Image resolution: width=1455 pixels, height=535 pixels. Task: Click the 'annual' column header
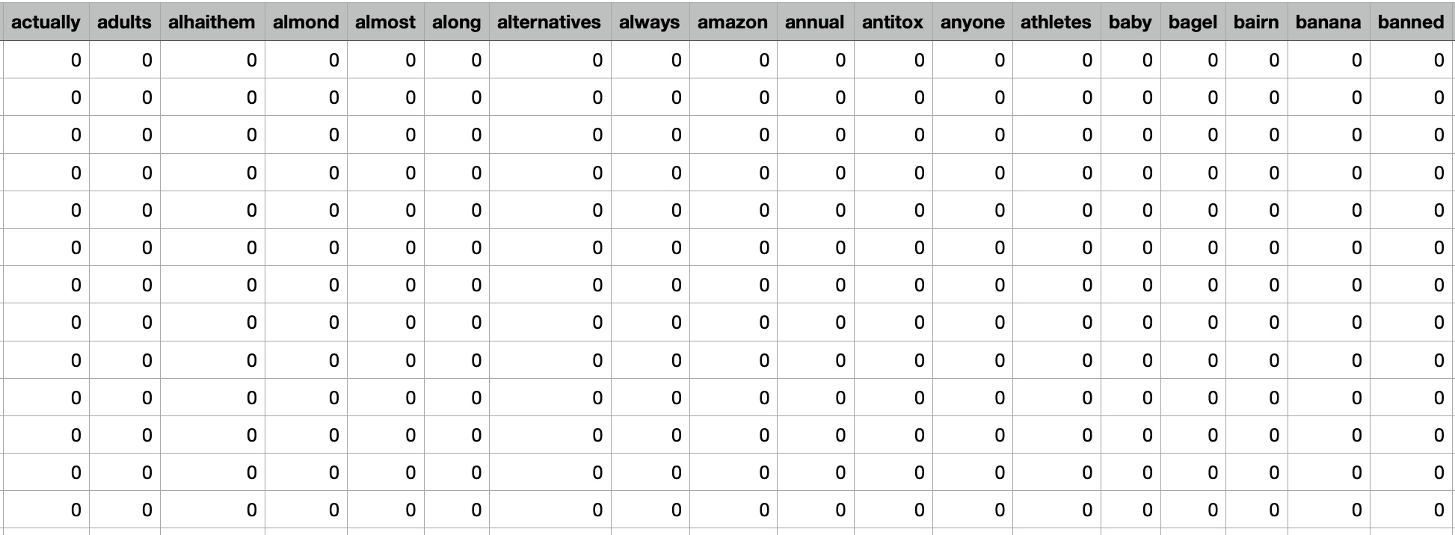point(814,22)
